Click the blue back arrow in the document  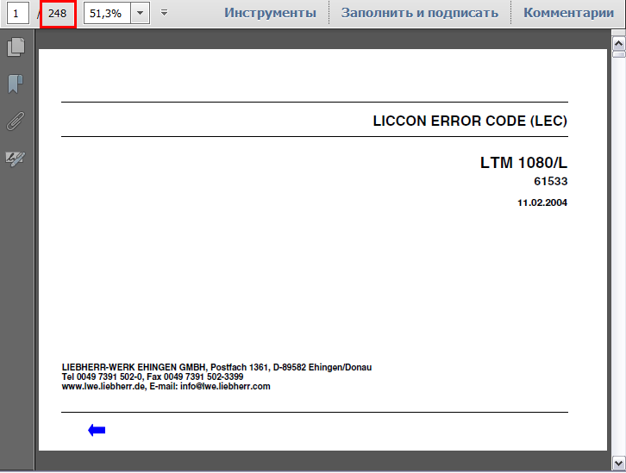coord(97,430)
